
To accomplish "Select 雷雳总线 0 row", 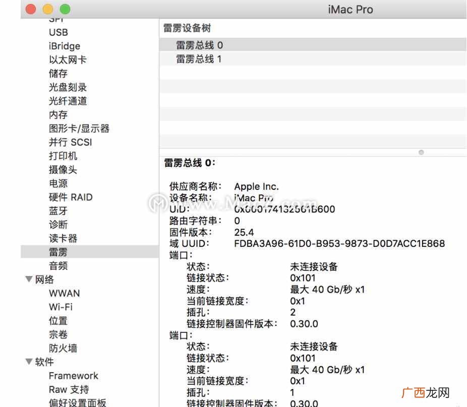I will click(313, 45).
